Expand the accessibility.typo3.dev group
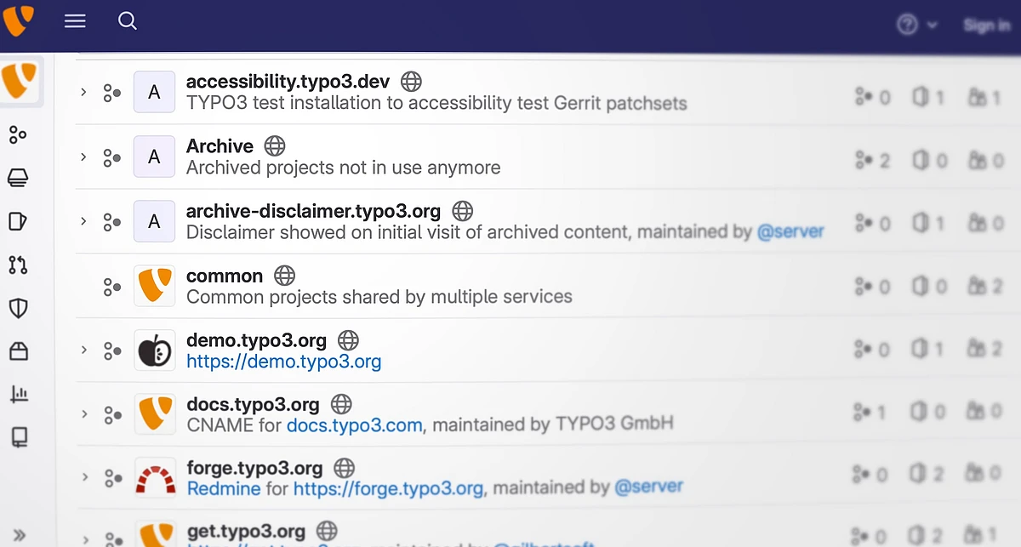Image resolution: width=1021 pixels, height=547 pixels. pos(83,92)
